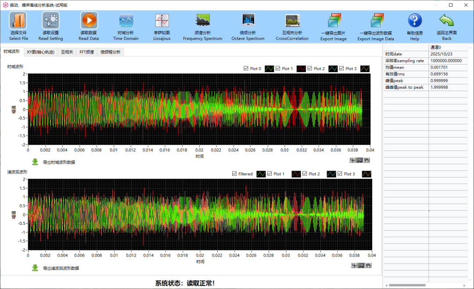Click right arrow of table horizontal scrollbar
The image size is (474, 289).
pos(465,285)
